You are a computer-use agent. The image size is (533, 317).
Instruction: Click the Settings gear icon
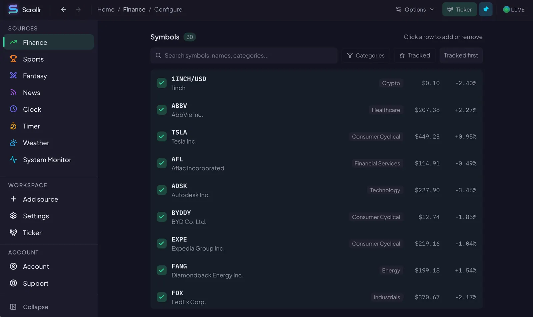point(13,216)
